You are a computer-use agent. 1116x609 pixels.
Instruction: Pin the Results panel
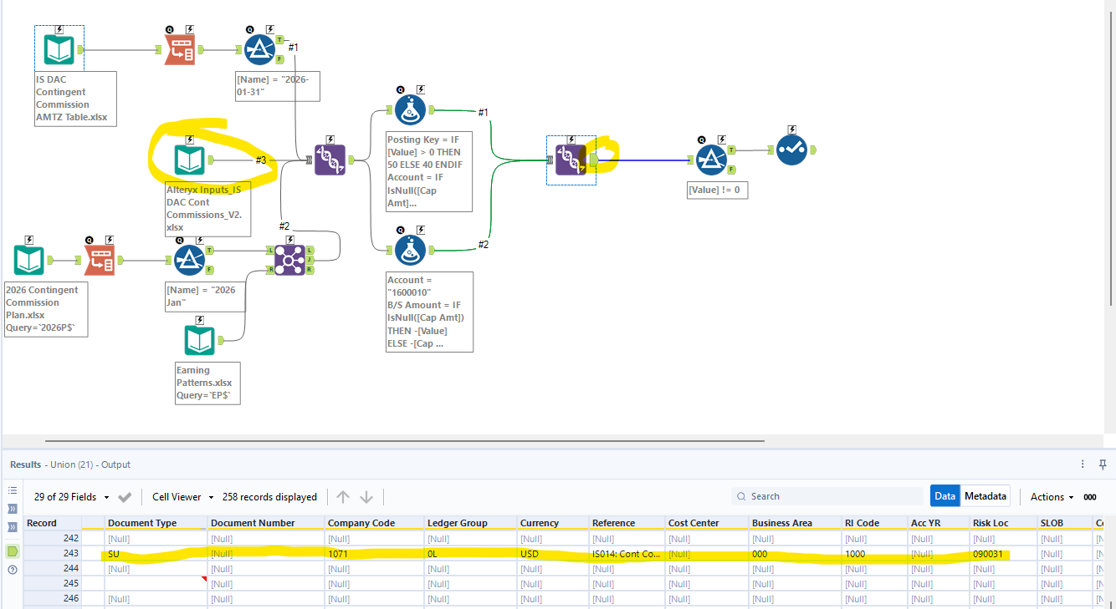point(1103,464)
